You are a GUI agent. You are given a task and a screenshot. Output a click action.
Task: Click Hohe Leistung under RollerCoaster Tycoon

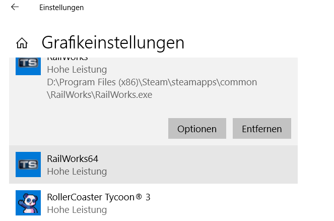click(77, 210)
